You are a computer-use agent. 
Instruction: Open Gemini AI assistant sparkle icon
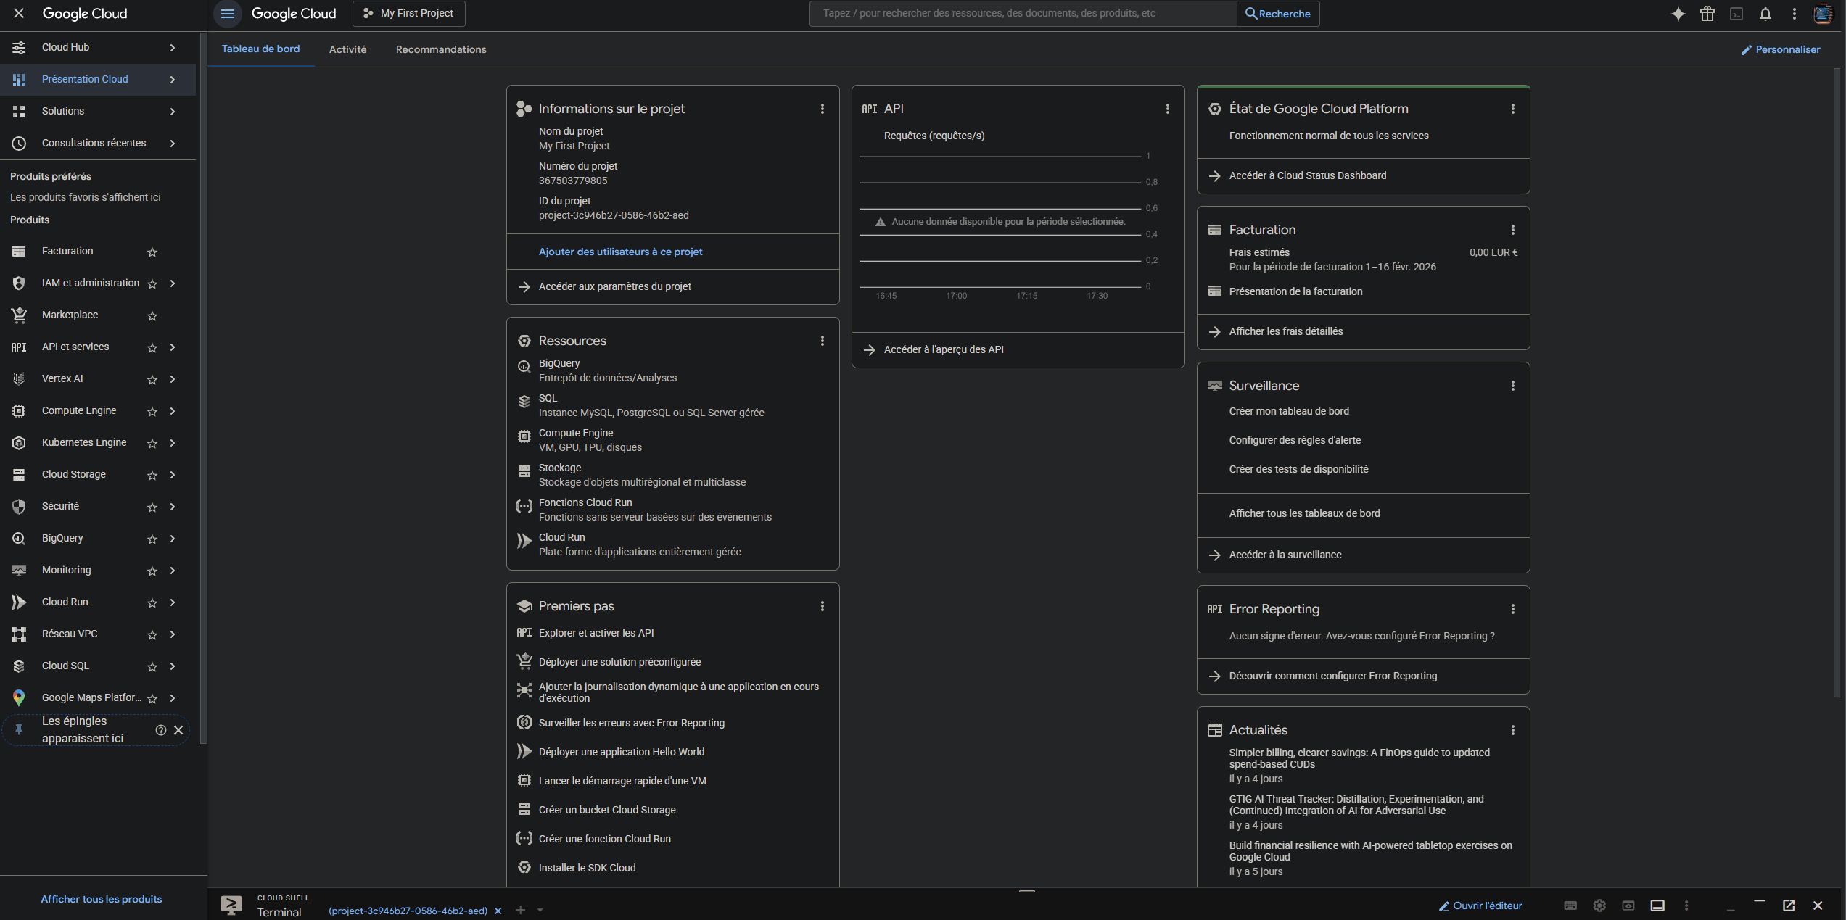(1678, 14)
